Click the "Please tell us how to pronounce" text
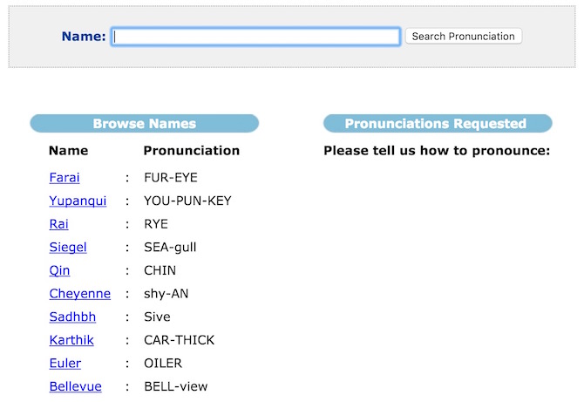The height and width of the screenshot is (402, 584). (437, 151)
